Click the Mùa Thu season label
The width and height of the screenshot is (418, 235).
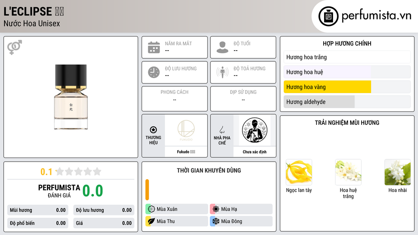pyautogui.click(x=166, y=221)
